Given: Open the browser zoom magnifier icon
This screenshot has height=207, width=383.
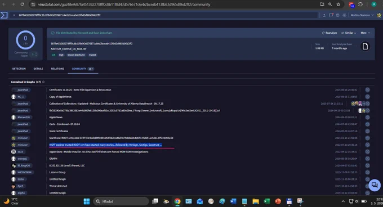Looking at the screenshot, I should point(330,4).
